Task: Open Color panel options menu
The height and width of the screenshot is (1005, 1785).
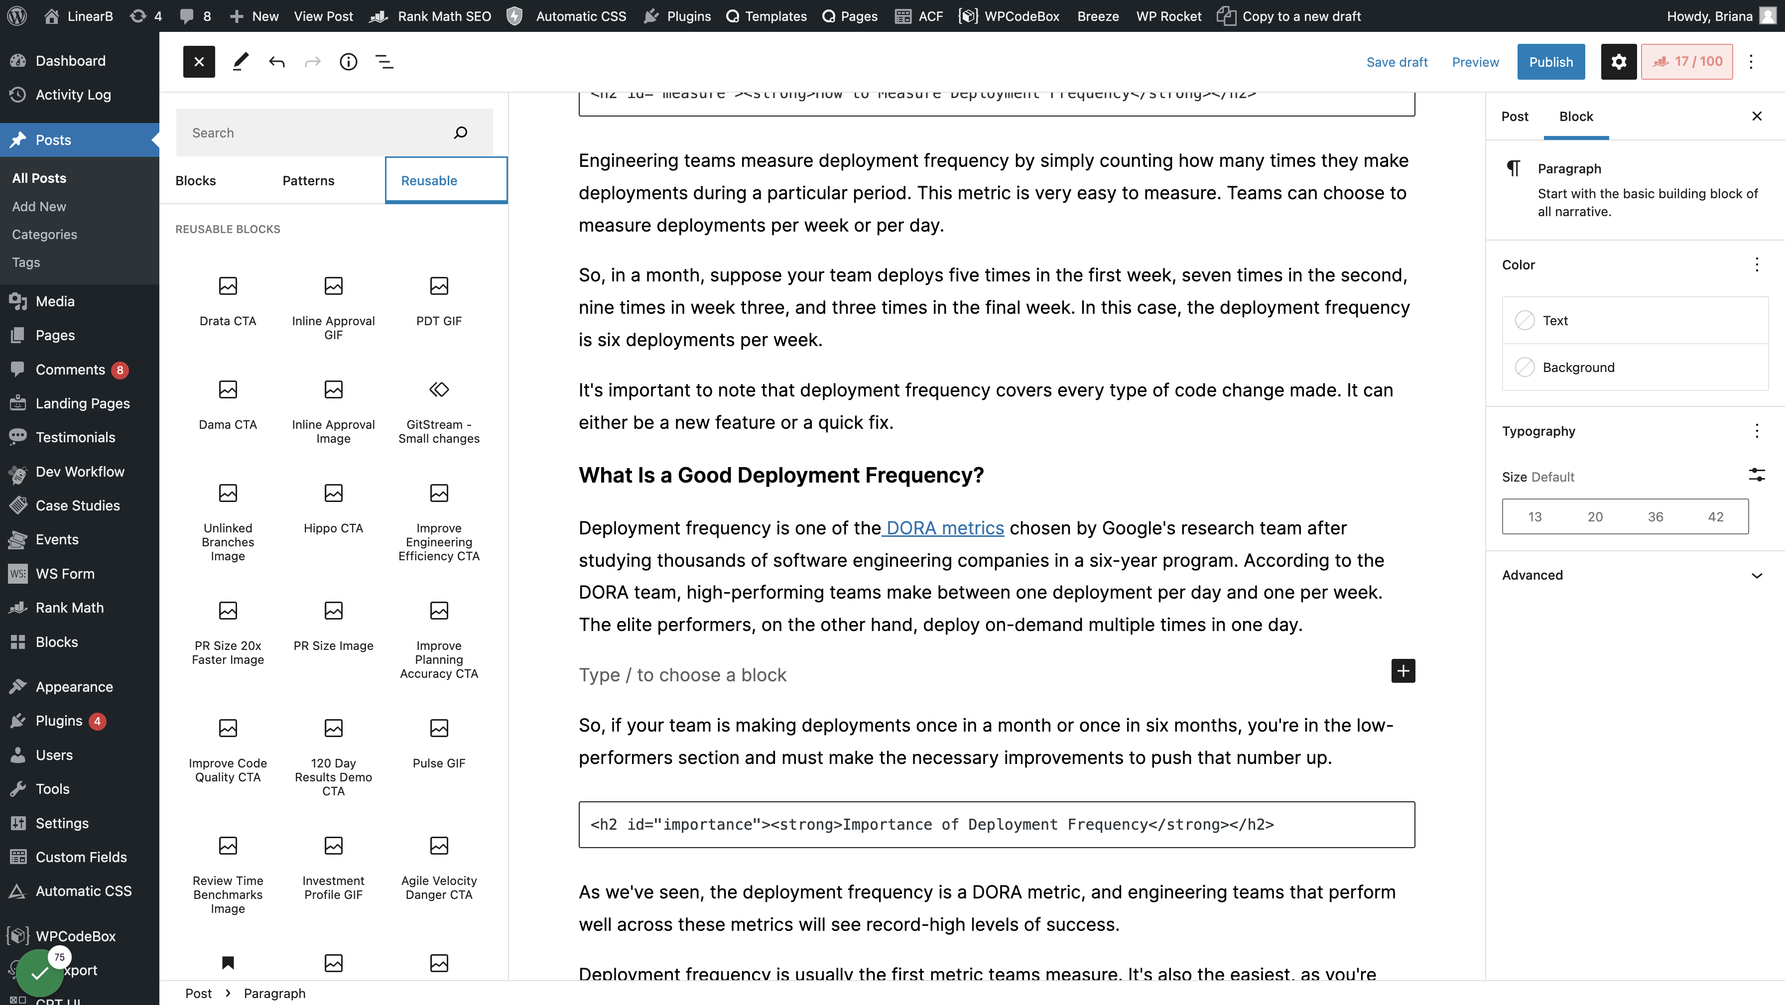Action: pos(1757,265)
